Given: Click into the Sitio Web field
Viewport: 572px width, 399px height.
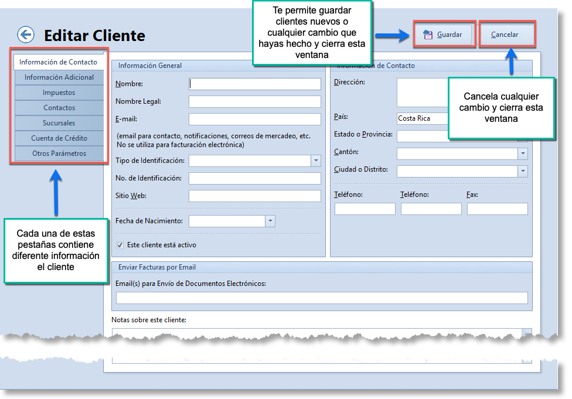Looking at the screenshot, I should 254,196.
